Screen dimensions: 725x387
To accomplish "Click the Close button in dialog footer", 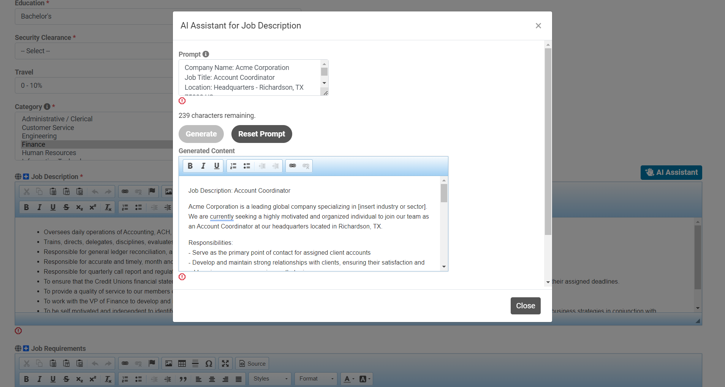I will tap(525, 306).
